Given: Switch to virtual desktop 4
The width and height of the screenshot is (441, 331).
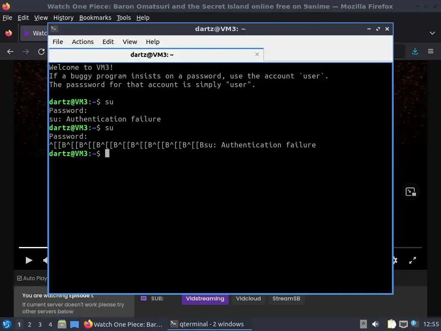Looking at the screenshot, I should tap(50, 324).
